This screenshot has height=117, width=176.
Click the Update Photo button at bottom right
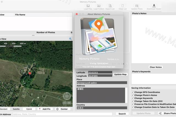(144, 113)
